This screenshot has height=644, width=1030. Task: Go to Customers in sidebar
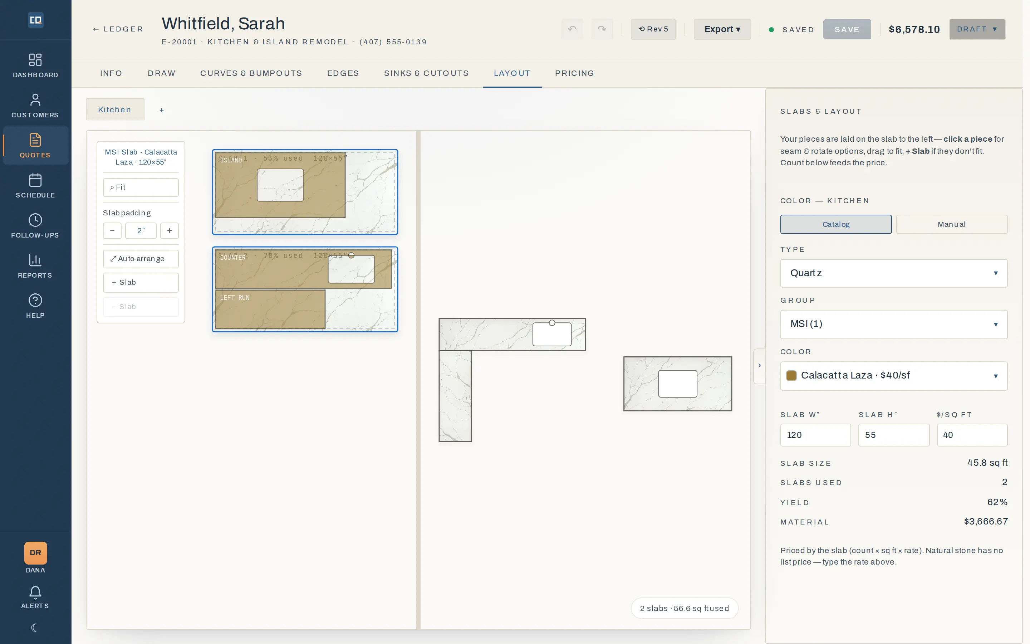tap(35, 106)
